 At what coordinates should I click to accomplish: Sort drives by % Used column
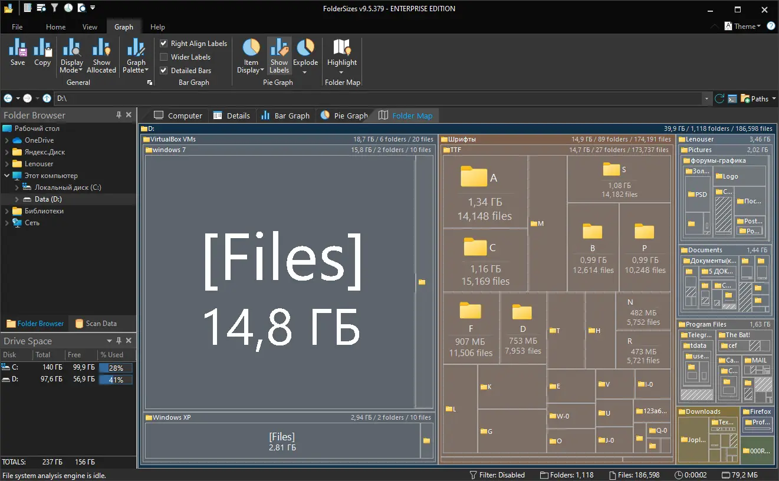tap(116, 355)
